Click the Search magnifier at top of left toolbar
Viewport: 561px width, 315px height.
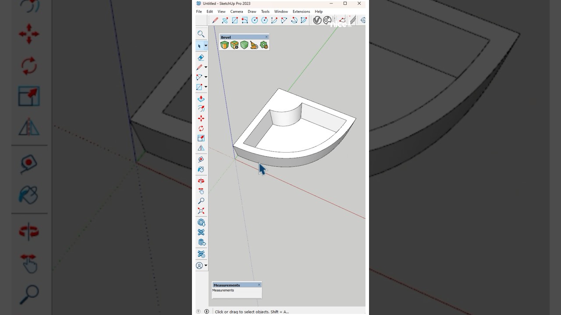click(201, 34)
